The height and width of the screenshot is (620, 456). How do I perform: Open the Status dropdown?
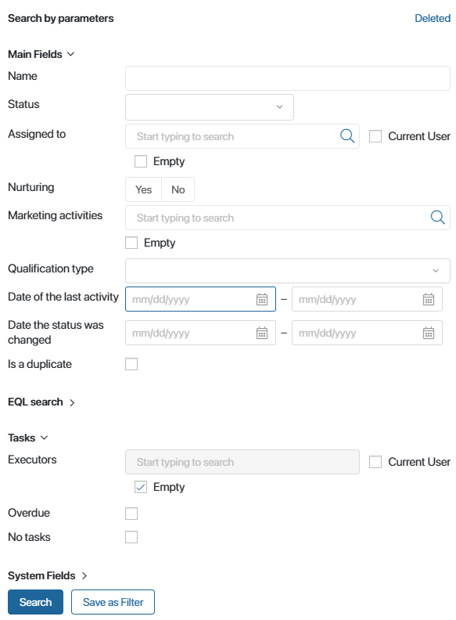pos(210,106)
